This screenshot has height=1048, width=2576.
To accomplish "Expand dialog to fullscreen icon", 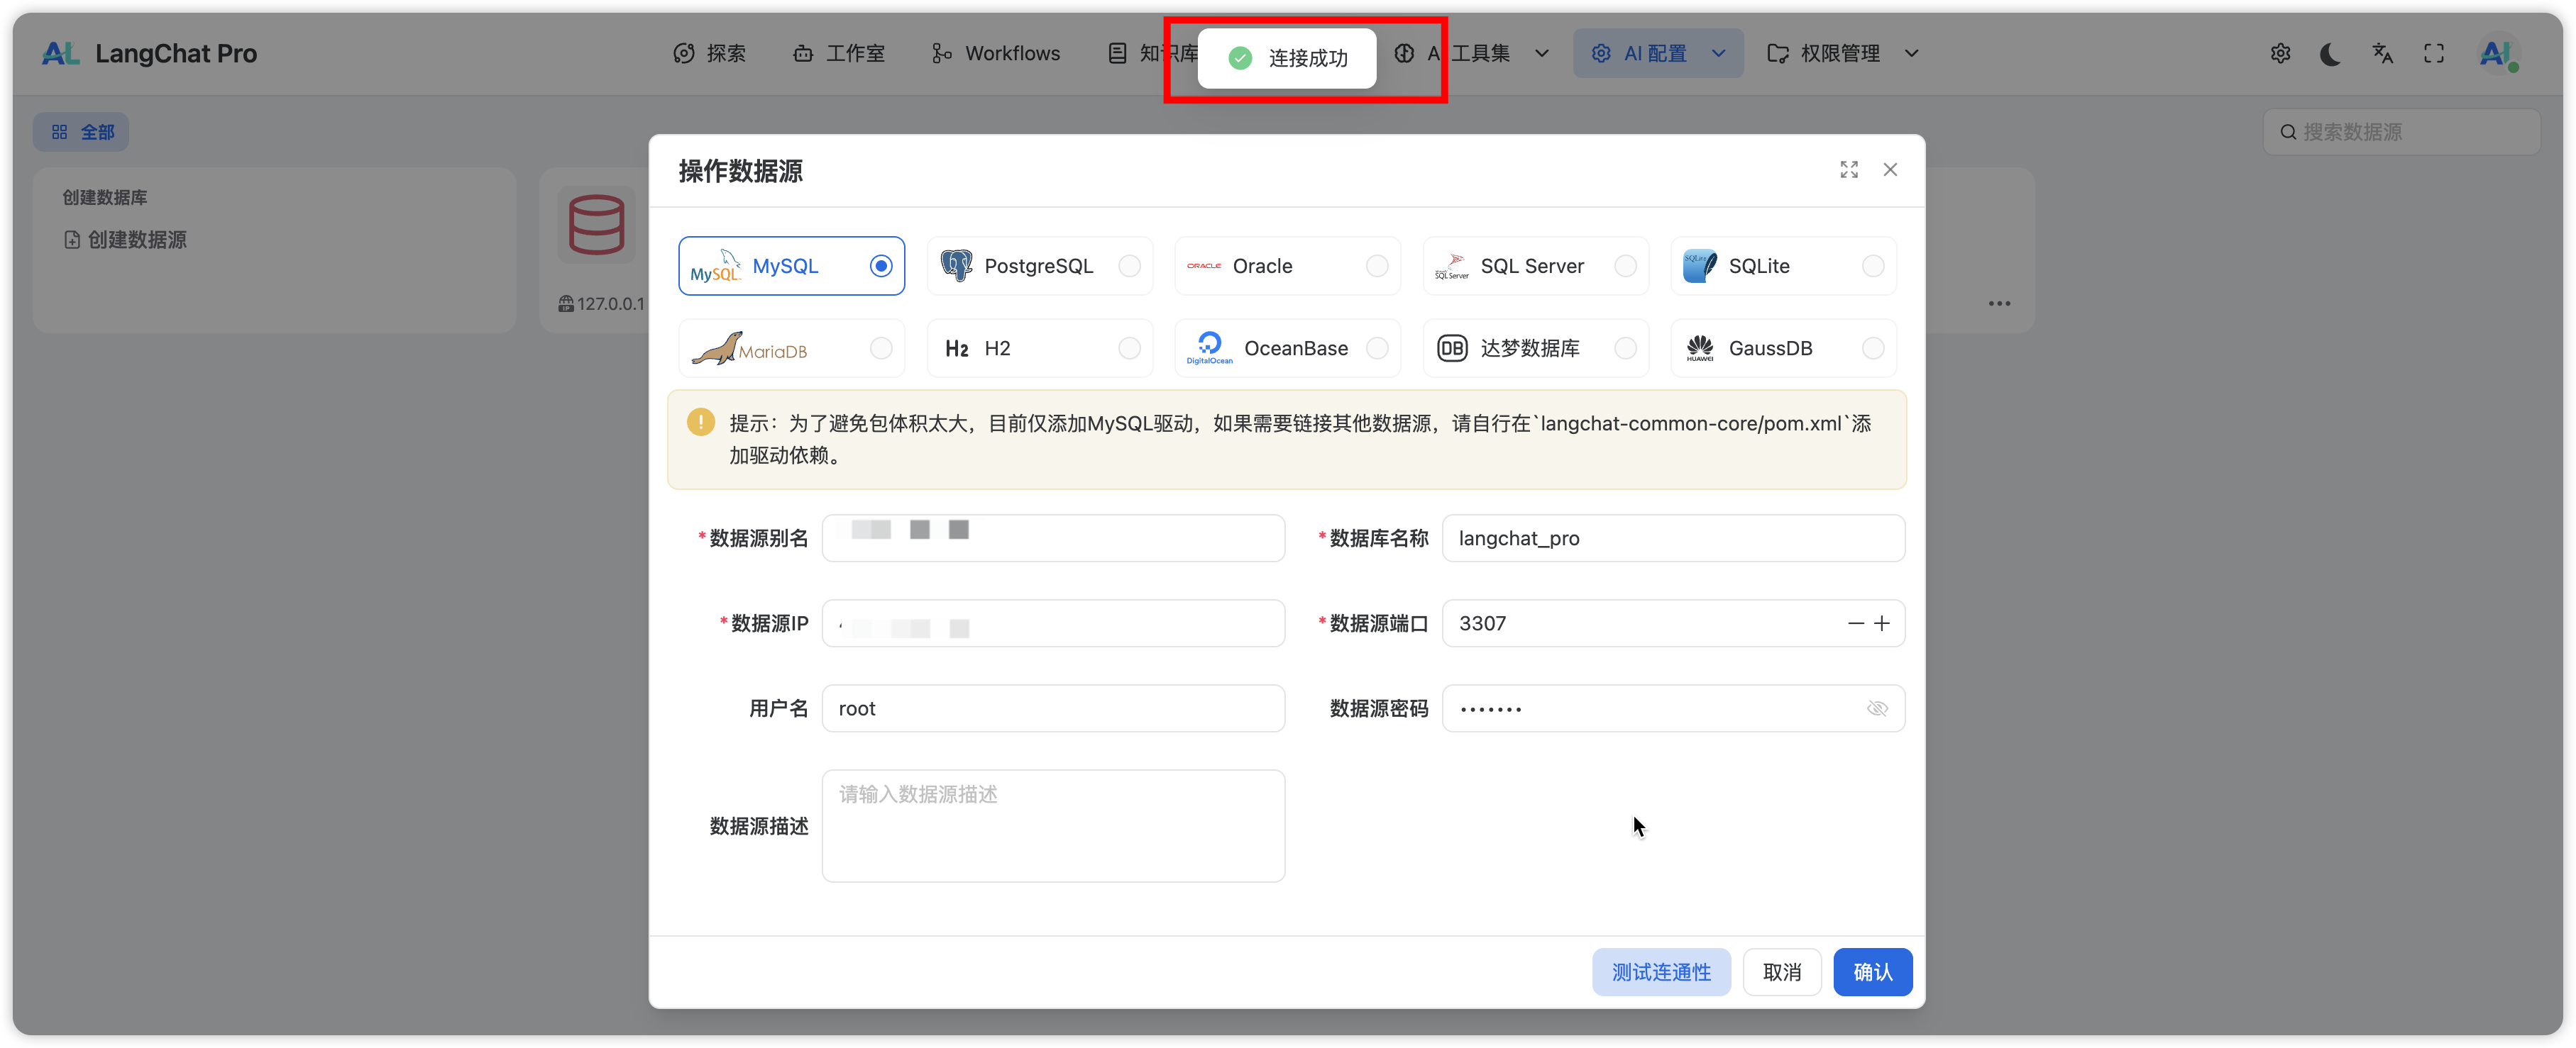I will tap(1849, 170).
